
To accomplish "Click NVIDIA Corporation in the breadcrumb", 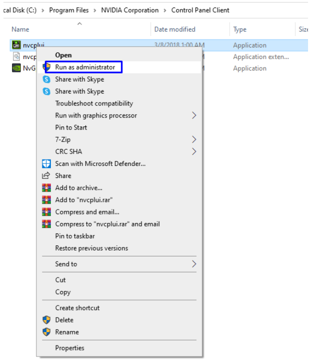I will point(130,10).
